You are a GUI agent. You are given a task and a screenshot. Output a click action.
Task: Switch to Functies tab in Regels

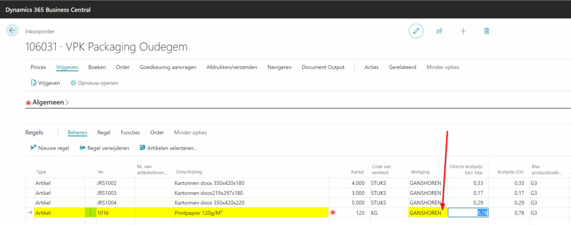(130, 133)
